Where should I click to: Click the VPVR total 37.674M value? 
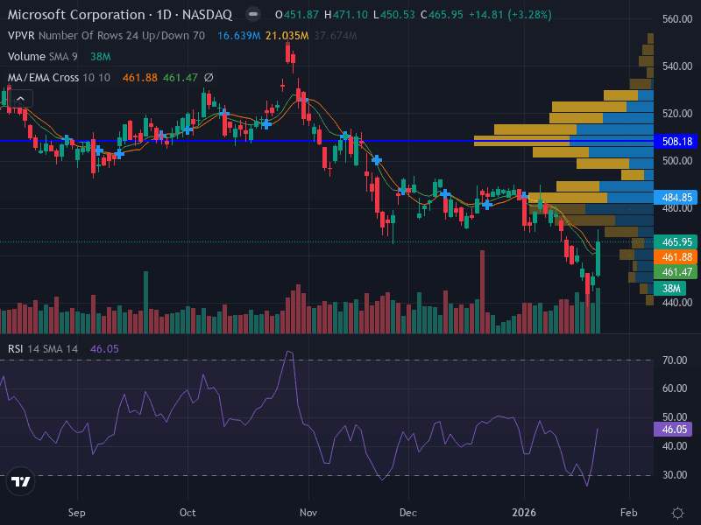click(x=336, y=36)
